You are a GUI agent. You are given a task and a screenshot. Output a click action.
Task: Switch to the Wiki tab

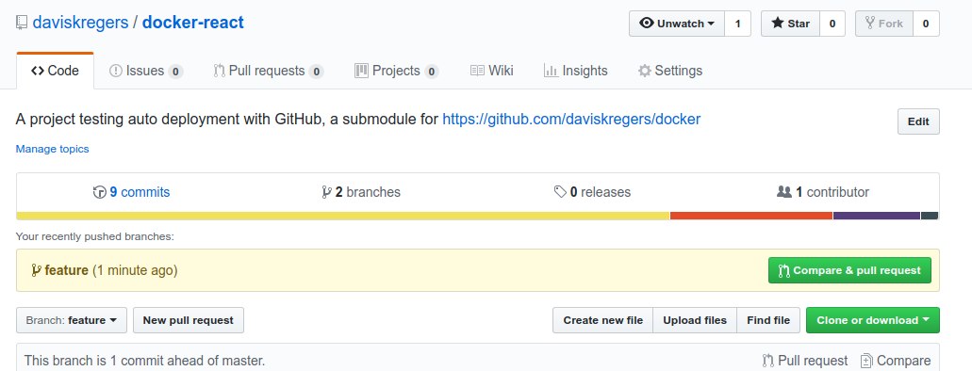tap(491, 71)
